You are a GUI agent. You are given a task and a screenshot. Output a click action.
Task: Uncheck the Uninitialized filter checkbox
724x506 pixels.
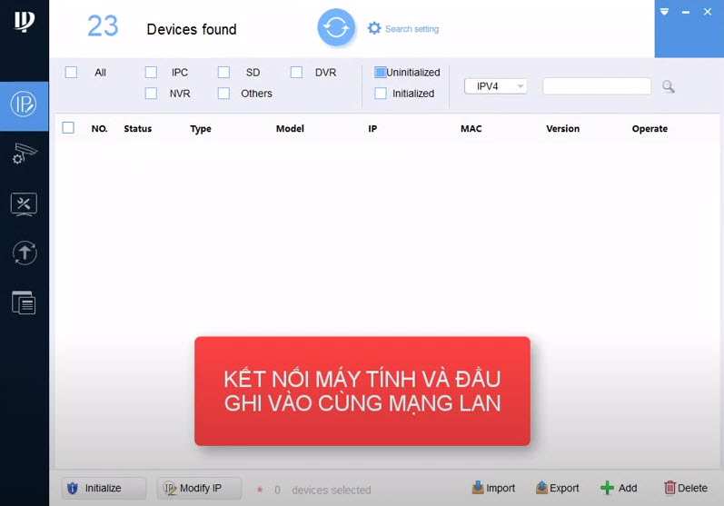(x=381, y=72)
